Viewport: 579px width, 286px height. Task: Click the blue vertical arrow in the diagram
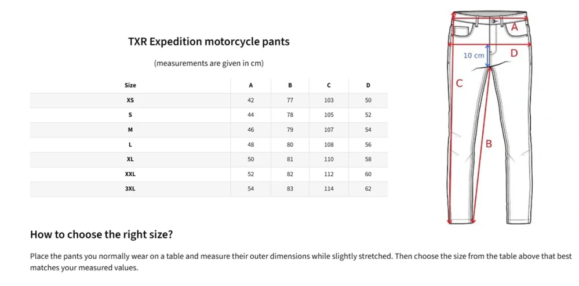pos(488,56)
